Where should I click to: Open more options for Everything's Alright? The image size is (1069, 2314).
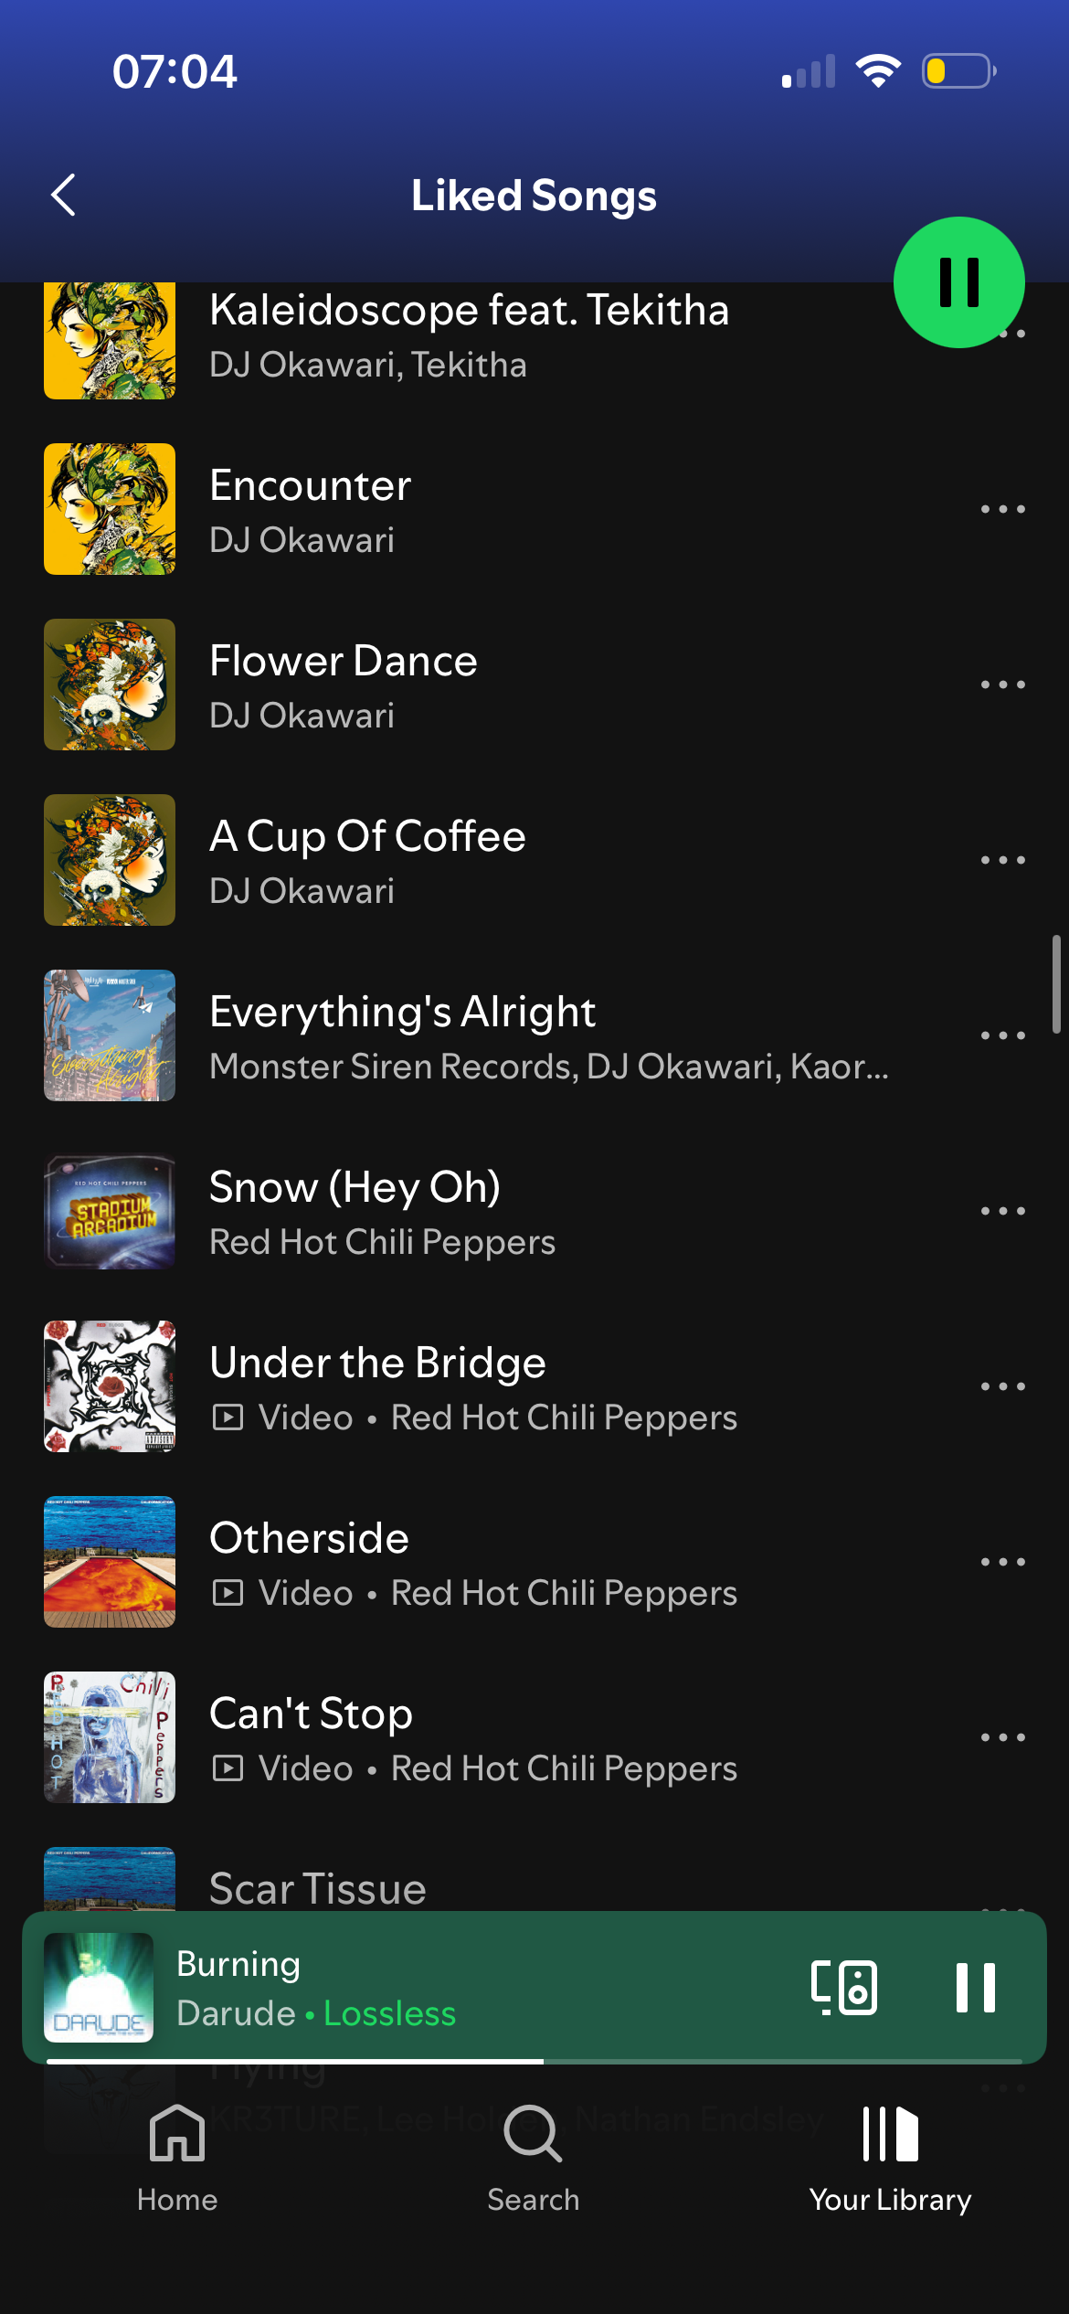(1002, 1035)
